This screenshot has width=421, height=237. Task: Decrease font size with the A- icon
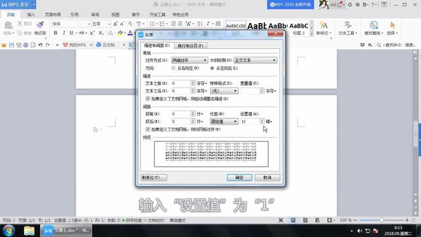coord(122,24)
